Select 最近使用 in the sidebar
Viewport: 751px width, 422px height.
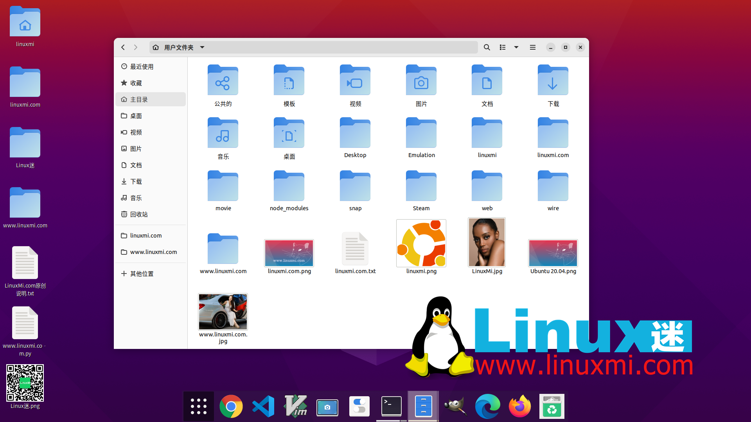[151, 66]
